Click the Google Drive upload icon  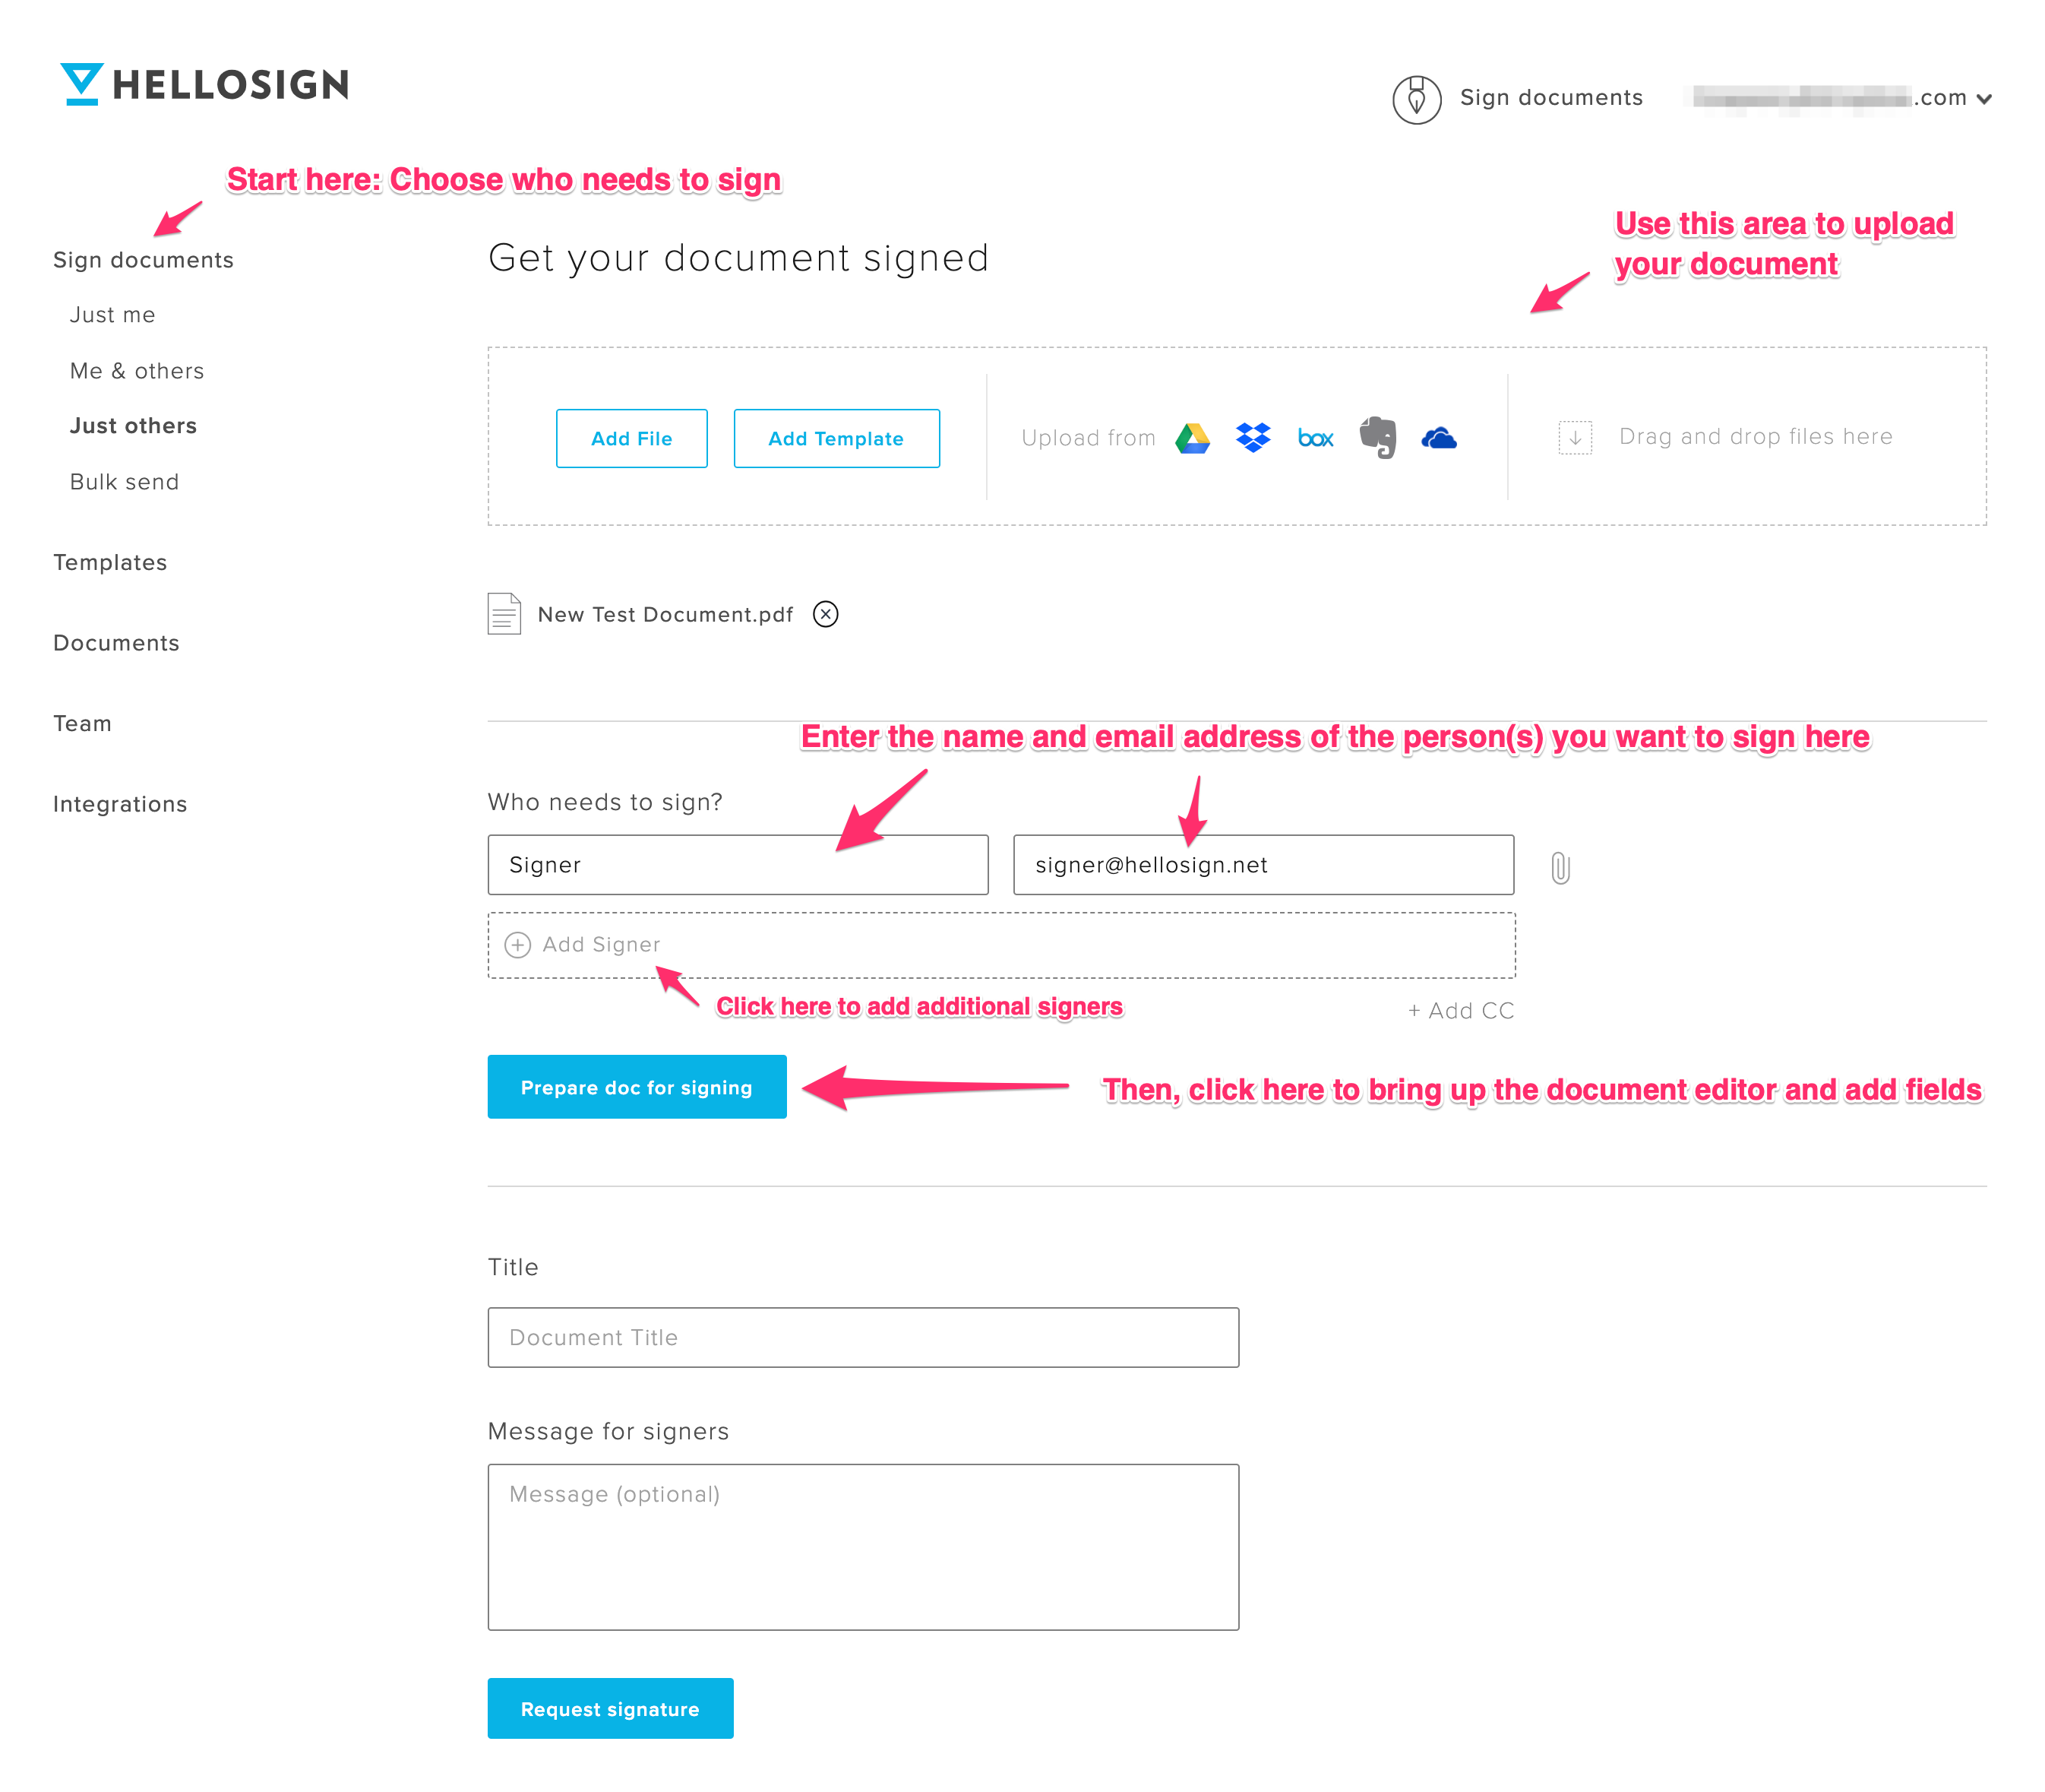click(1193, 438)
